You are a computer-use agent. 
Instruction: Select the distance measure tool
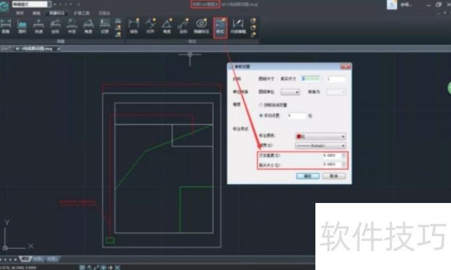click(x=6, y=26)
